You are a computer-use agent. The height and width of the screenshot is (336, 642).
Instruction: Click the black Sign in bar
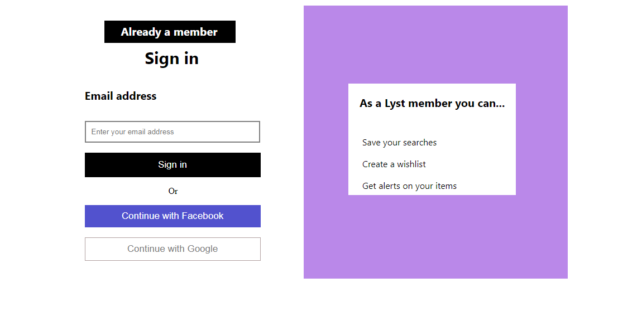coord(172,164)
